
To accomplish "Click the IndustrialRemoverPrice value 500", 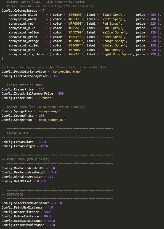I will point(61,93).
